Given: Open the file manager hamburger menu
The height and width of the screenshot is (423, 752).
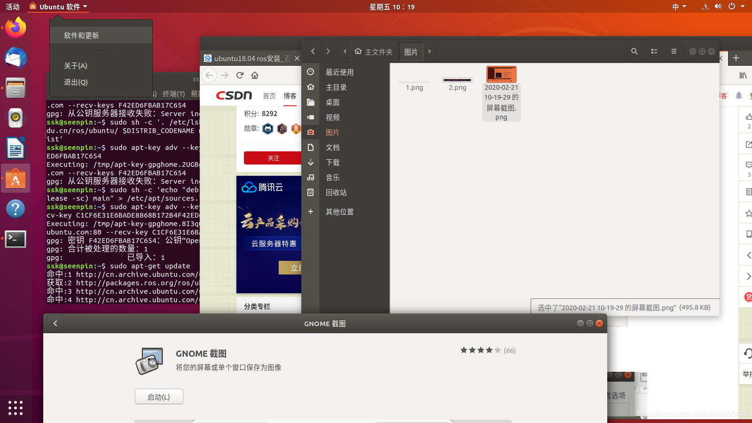Looking at the screenshot, I should (x=674, y=51).
